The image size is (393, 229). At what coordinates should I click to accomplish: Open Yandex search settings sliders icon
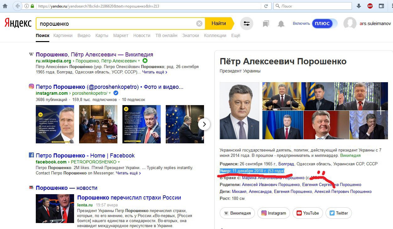(247, 24)
